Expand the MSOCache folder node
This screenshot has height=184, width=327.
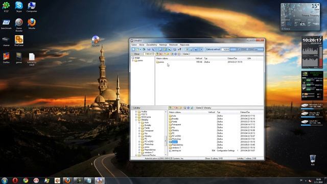[136, 117]
